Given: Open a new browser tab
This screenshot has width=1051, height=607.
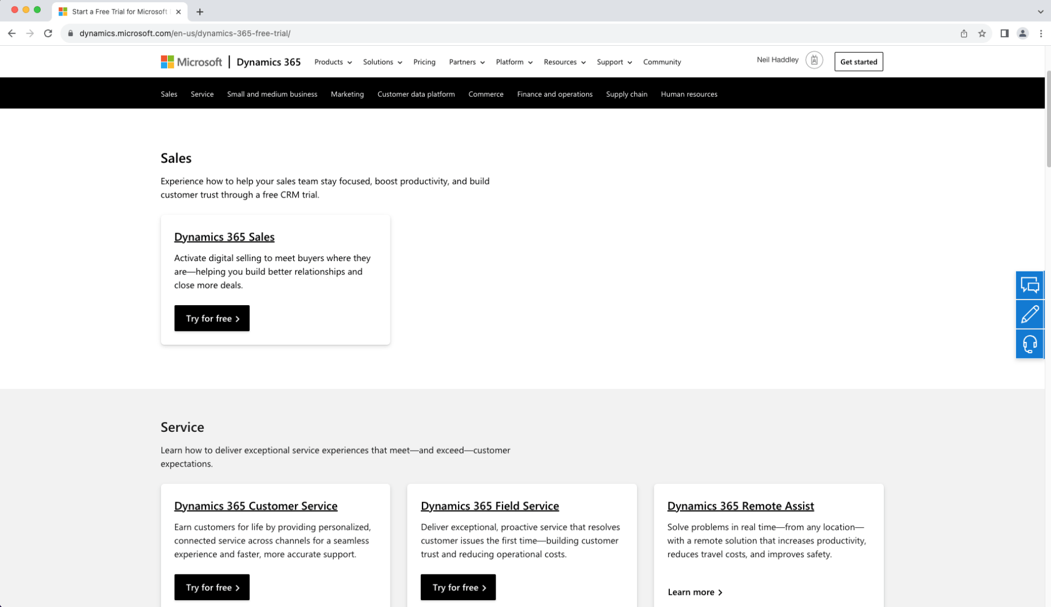Looking at the screenshot, I should coord(200,11).
